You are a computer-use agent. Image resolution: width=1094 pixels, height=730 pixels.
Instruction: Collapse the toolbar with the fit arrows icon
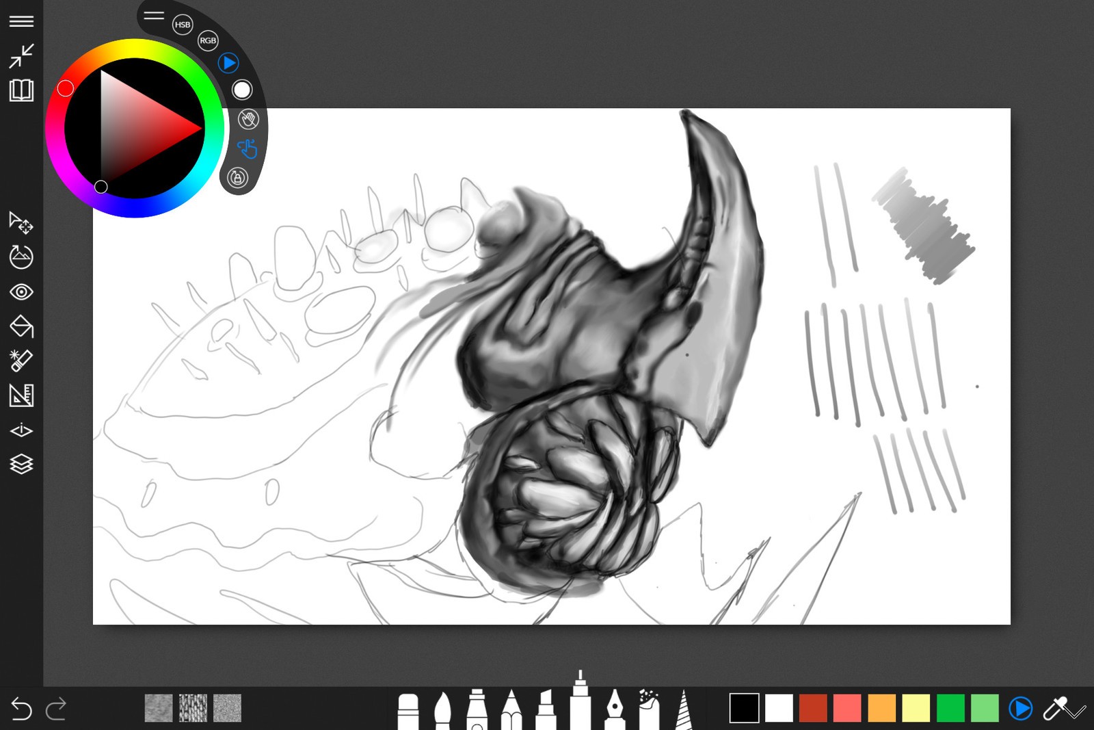pyautogui.click(x=23, y=55)
